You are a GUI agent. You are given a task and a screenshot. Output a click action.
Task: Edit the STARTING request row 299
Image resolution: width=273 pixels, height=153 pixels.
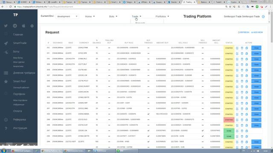click(237, 120)
